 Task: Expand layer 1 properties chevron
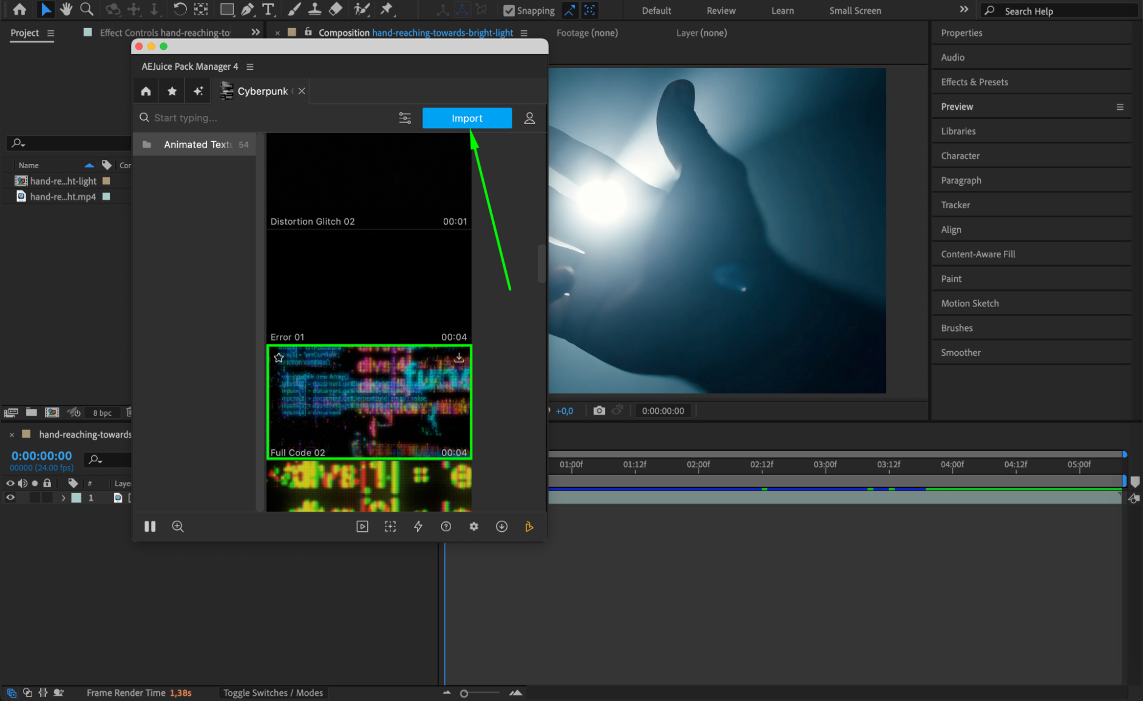pyautogui.click(x=63, y=498)
